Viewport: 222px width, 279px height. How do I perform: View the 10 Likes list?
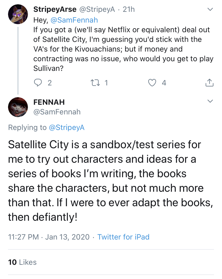click(22, 262)
